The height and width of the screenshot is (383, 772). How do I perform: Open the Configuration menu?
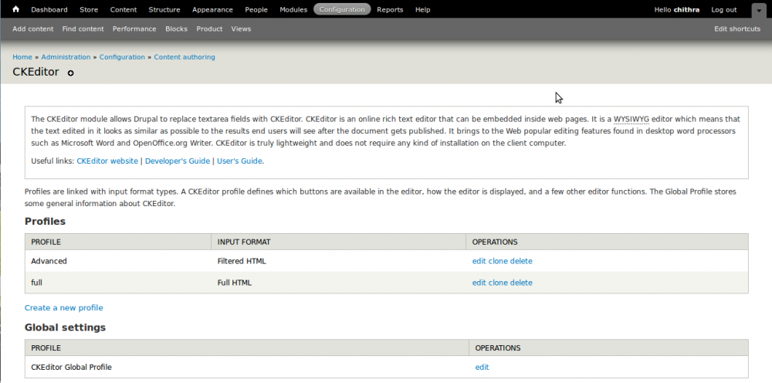tap(342, 10)
